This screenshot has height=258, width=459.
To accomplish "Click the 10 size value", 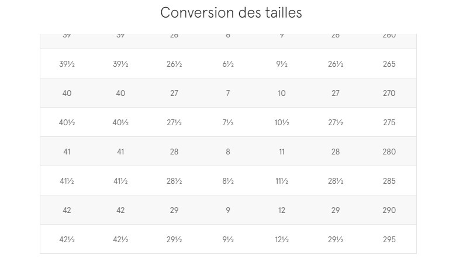I will tap(282, 93).
